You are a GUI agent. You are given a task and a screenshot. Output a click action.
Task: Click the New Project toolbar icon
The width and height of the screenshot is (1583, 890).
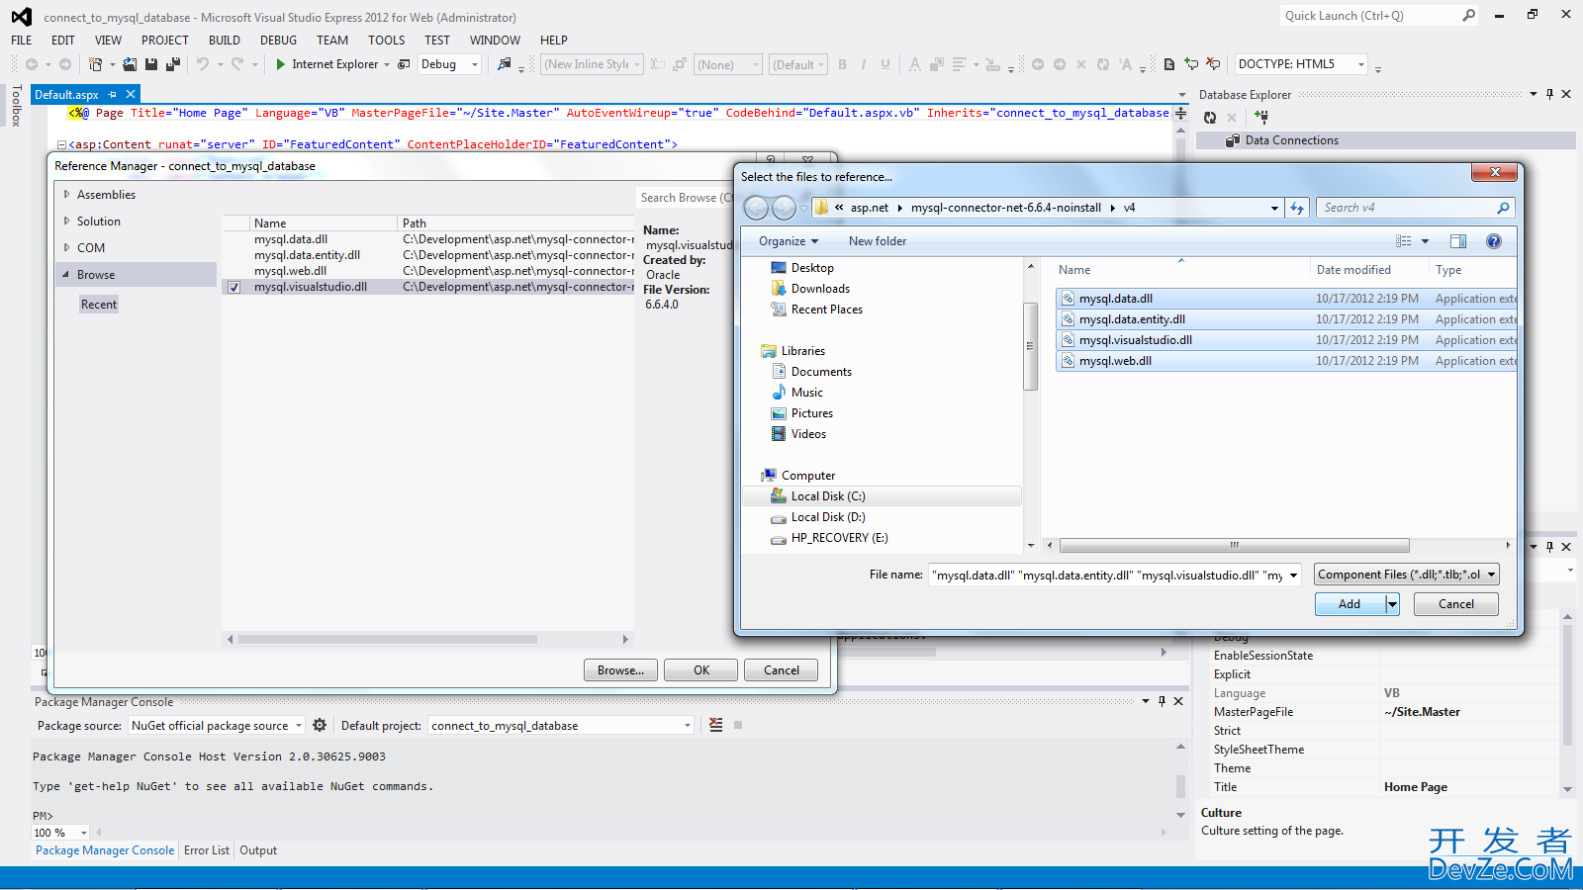(95, 64)
